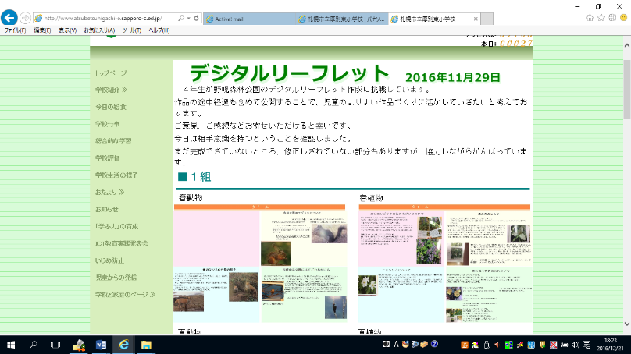Screen dimensions: 631x354
Task: Open taskbar search magnifier
Action: [34, 345]
